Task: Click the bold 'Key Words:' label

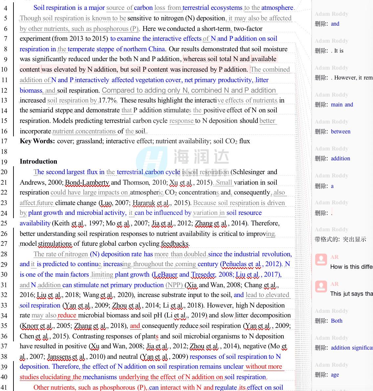Action: click(x=37, y=141)
